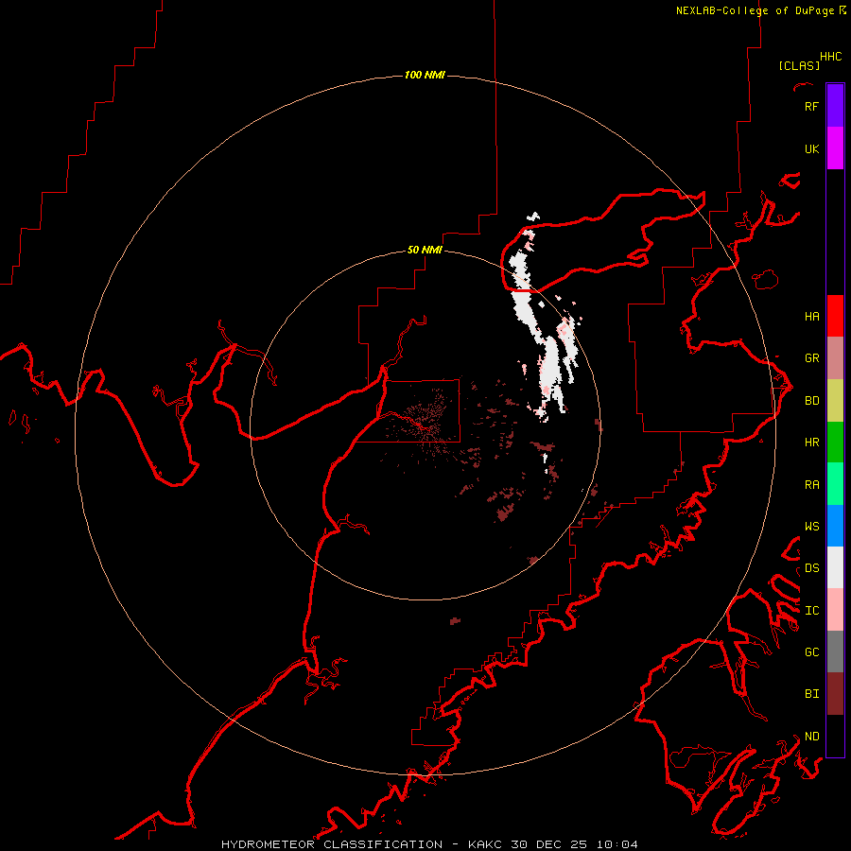Click the UK magenta legend swatch
Viewport: 851px width, 851px height.
click(835, 148)
